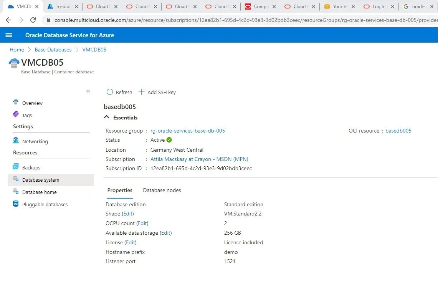This screenshot has width=438, height=295.
Task: Edit the License type
Action: (x=131, y=242)
